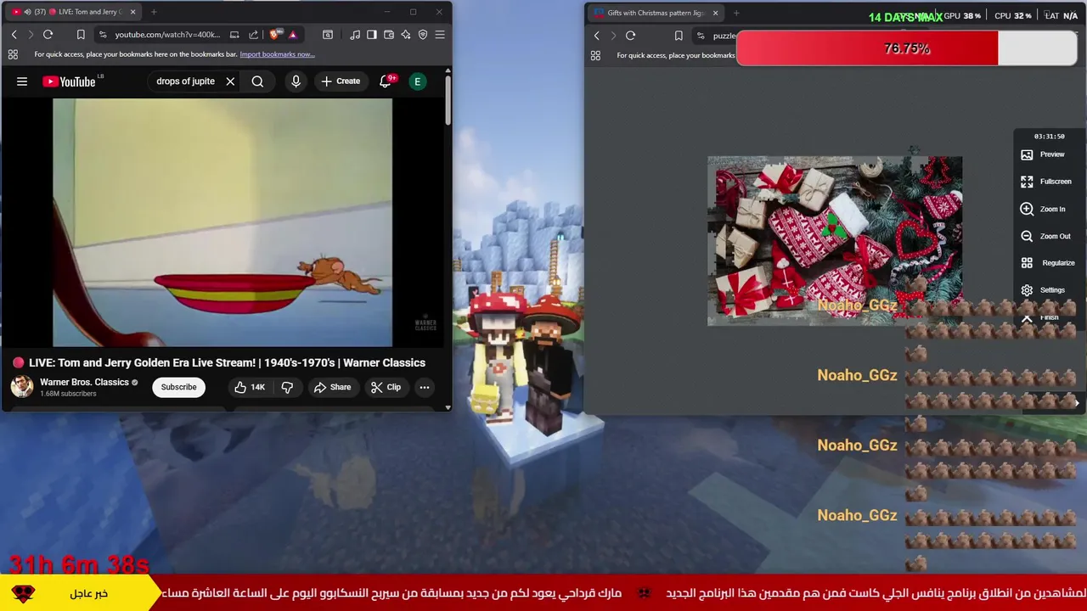Click the Create button on YouTube
The width and height of the screenshot is (1087, 611).
tap(341, 81)
